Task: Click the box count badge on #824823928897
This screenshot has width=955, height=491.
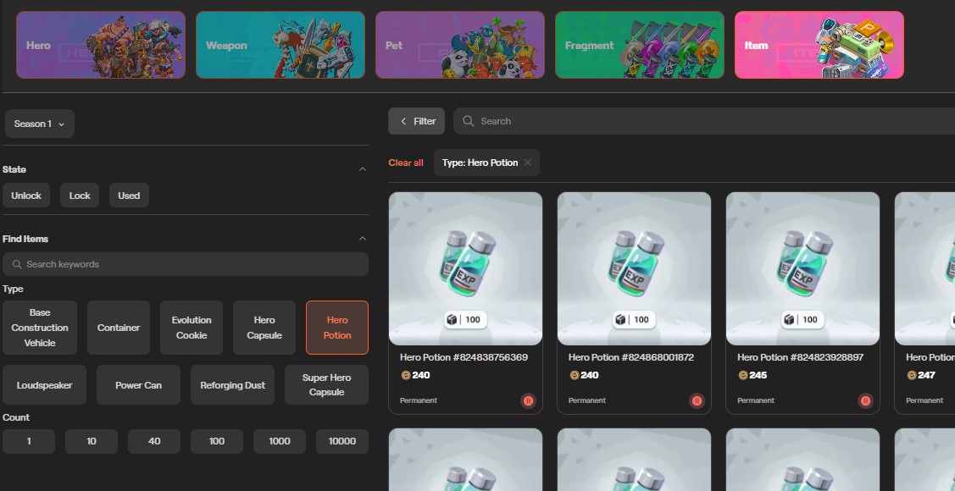Action: [x=802, y=319]
